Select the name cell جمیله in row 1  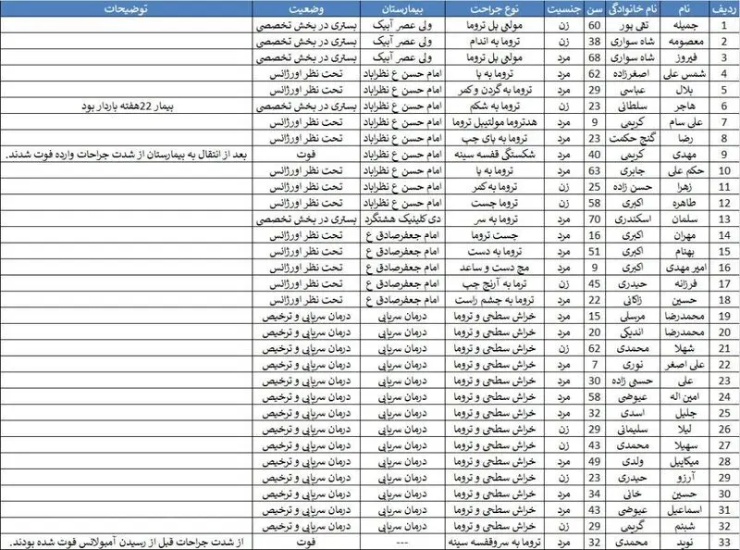[x=684, y=25]
